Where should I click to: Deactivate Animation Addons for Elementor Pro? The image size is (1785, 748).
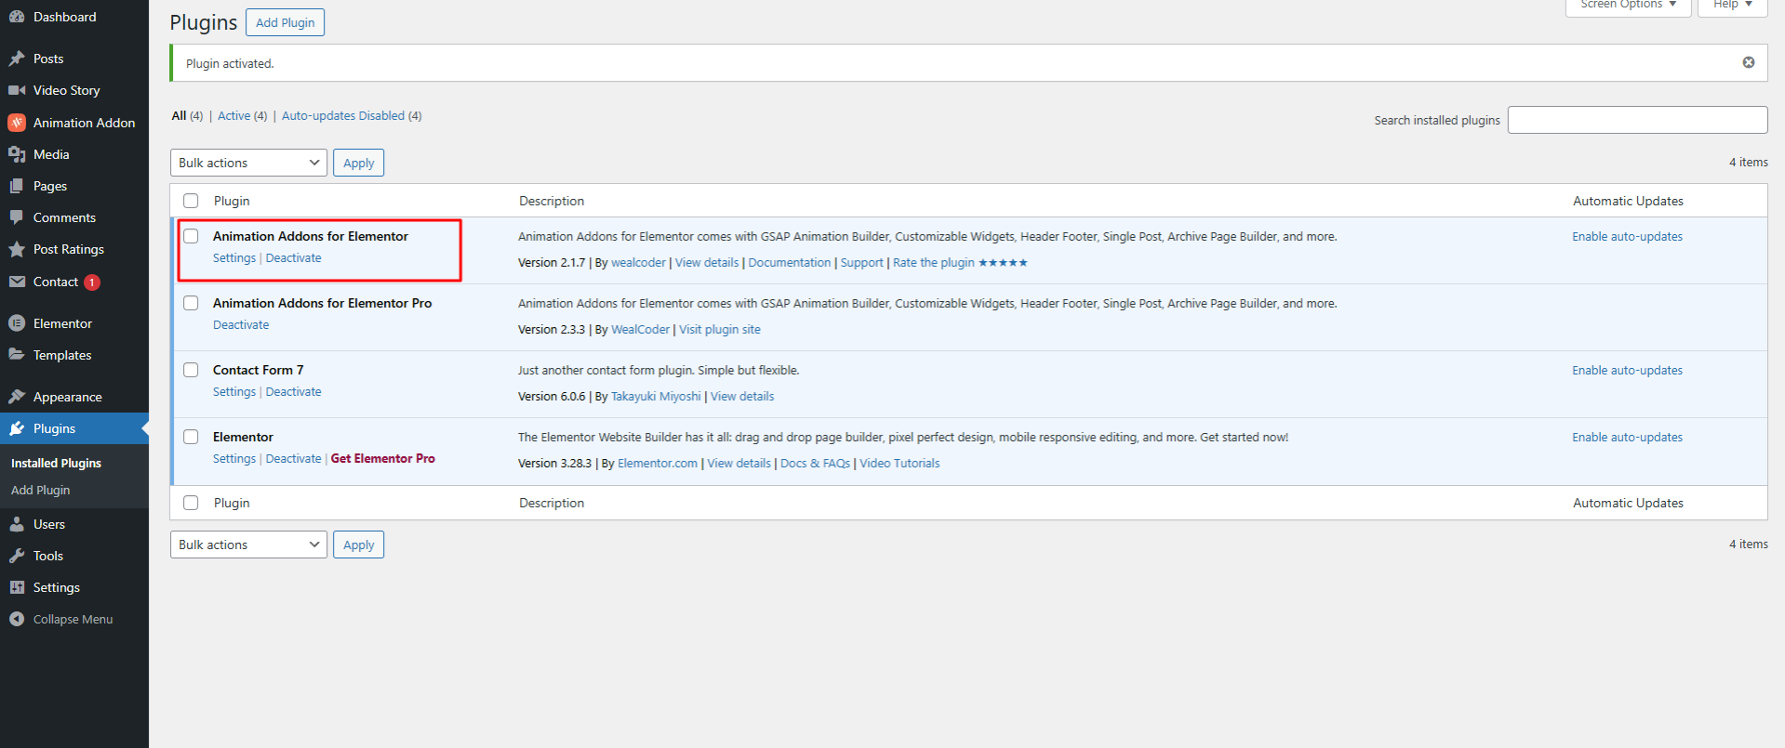point(241,325)
